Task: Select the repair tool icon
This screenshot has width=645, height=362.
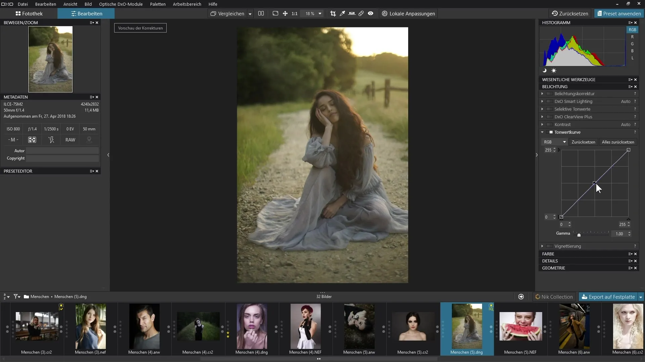Action: click(361, 13)
